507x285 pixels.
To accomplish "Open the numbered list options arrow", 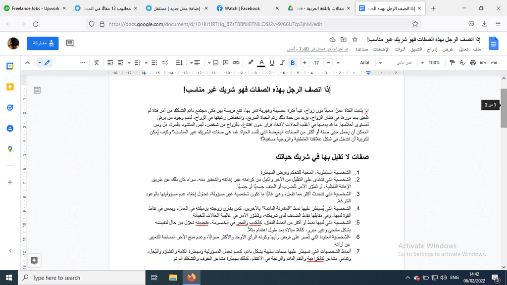I will pos(129,63).
